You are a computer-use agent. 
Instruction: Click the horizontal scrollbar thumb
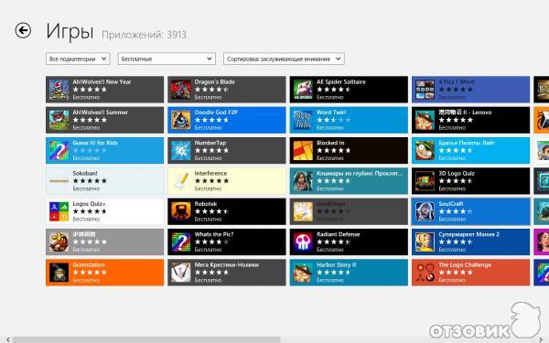tap(146, 339)
